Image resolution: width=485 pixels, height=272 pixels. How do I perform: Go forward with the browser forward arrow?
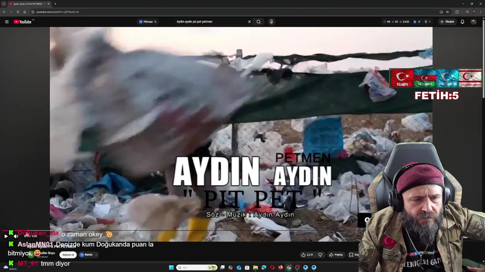(x=11, y=12)
